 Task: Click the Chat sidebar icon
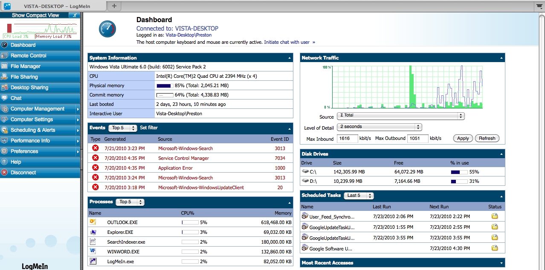(5, 98)
